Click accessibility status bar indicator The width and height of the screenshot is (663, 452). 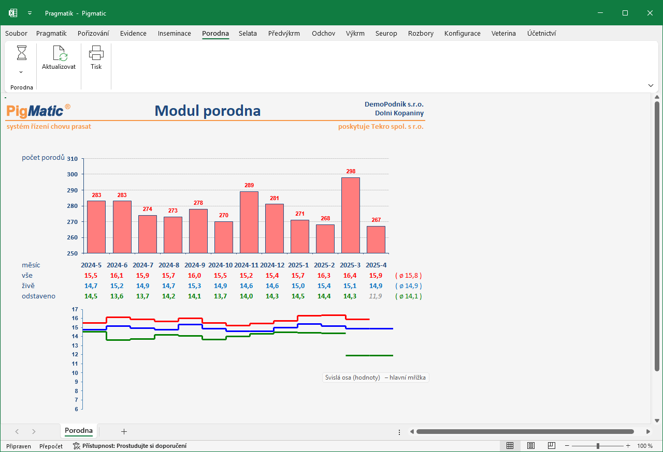(130, 446)
